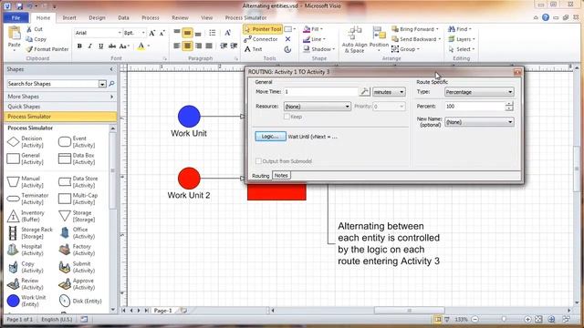Select Quick Shapes
The image size is (584, 328).
pos(59,107)
